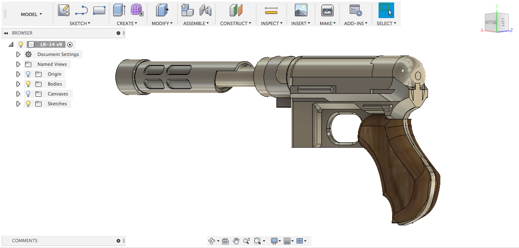Screen dimensions: 519x248
Task: Open the Joint tool icon
Action: point(205,10)
